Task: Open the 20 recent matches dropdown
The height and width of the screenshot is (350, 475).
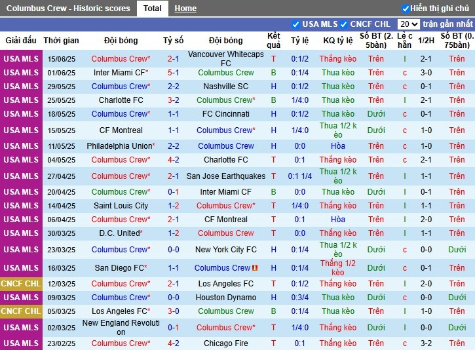Action: click(x=408, y=24)
